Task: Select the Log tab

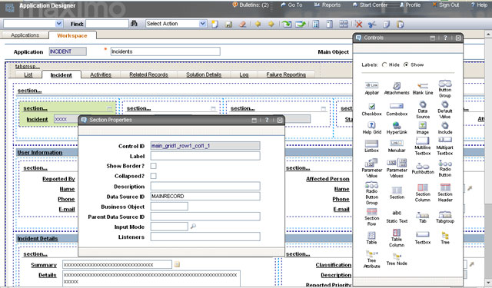Action: pyautogui.click(x=244, y=74)
